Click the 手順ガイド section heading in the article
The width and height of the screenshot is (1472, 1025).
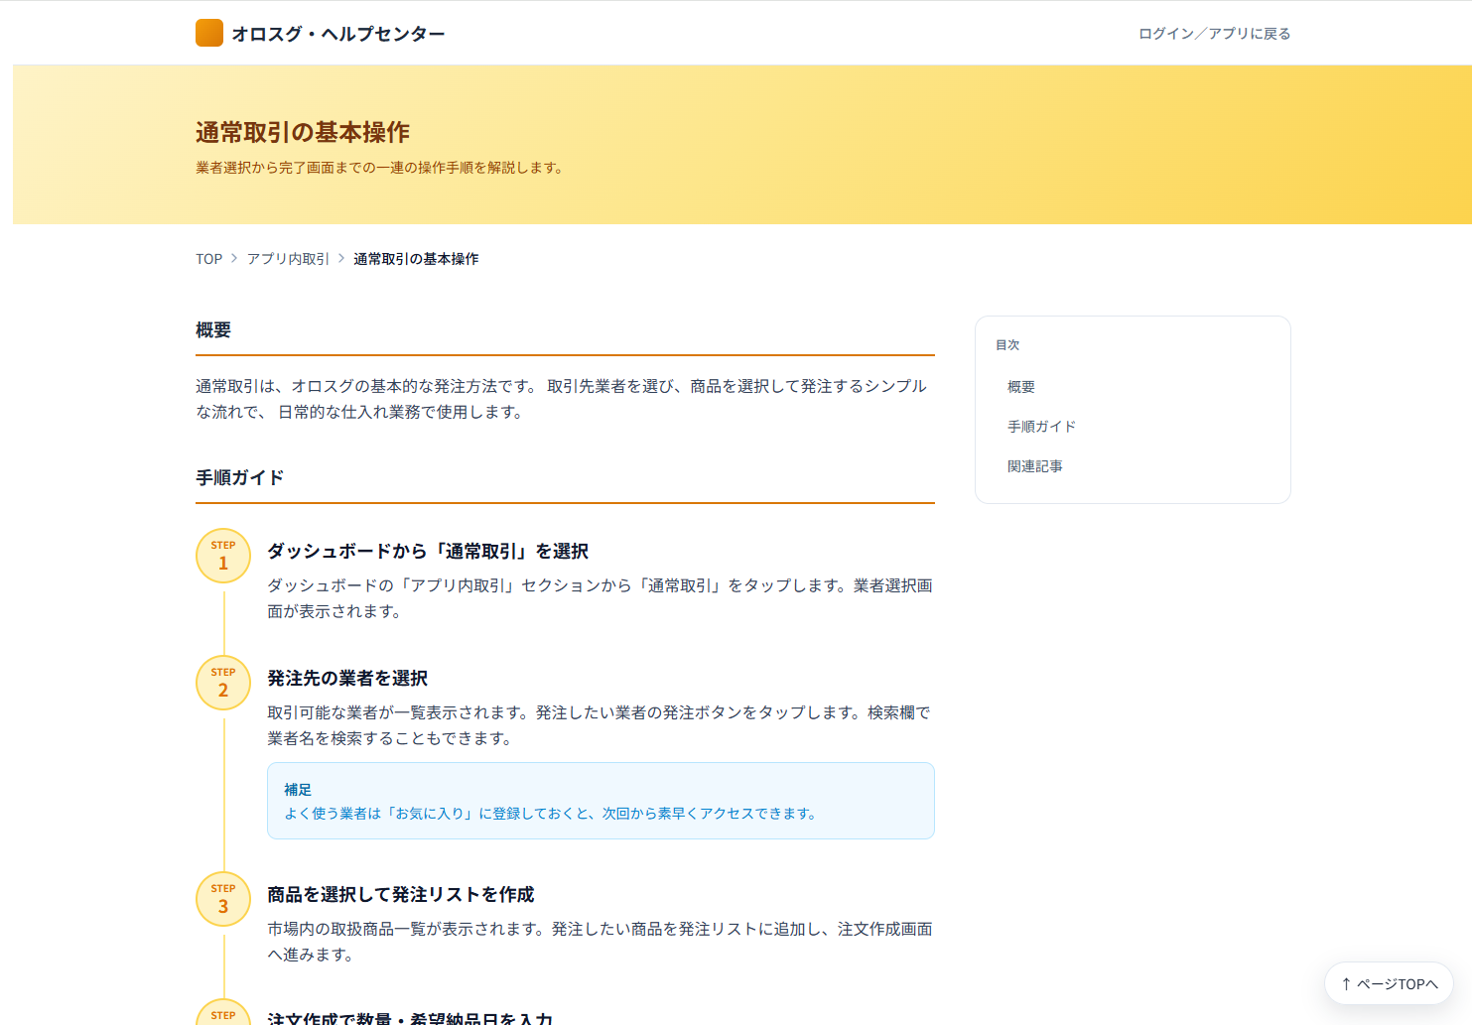tap(240, 478)
